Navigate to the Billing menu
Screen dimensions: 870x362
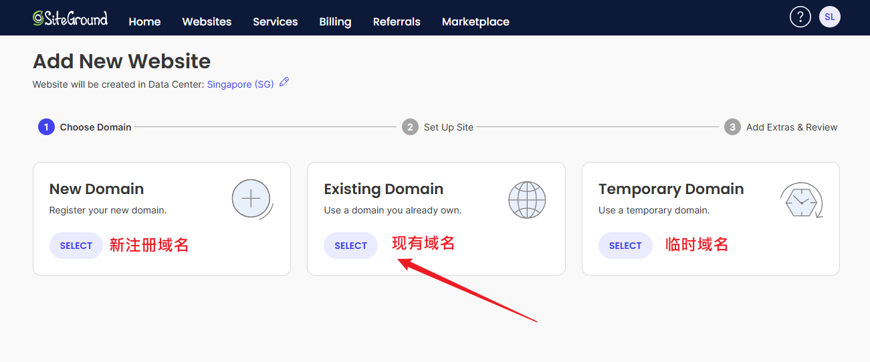(335, 21)
